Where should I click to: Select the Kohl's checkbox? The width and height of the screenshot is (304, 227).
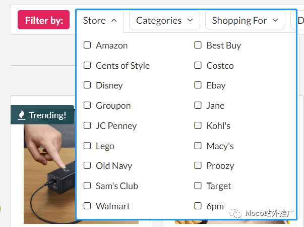[x=198, y=125]
